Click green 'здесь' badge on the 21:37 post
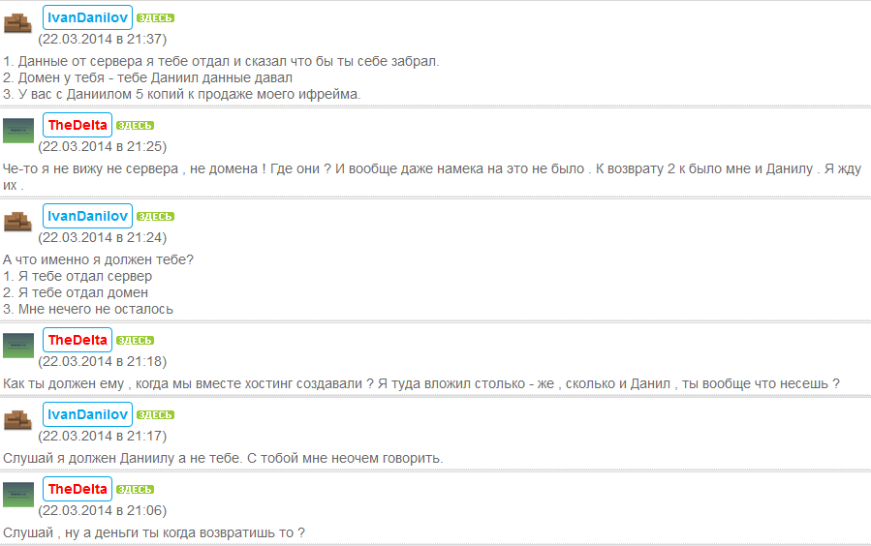This screenshot has height=546, width=871. click(x=155, y=18)
